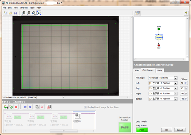Image resolution: width=191 pixels, height=135 pixels.
Task: Expand the Left coordinate source dropdown
Action: point(175,83)
